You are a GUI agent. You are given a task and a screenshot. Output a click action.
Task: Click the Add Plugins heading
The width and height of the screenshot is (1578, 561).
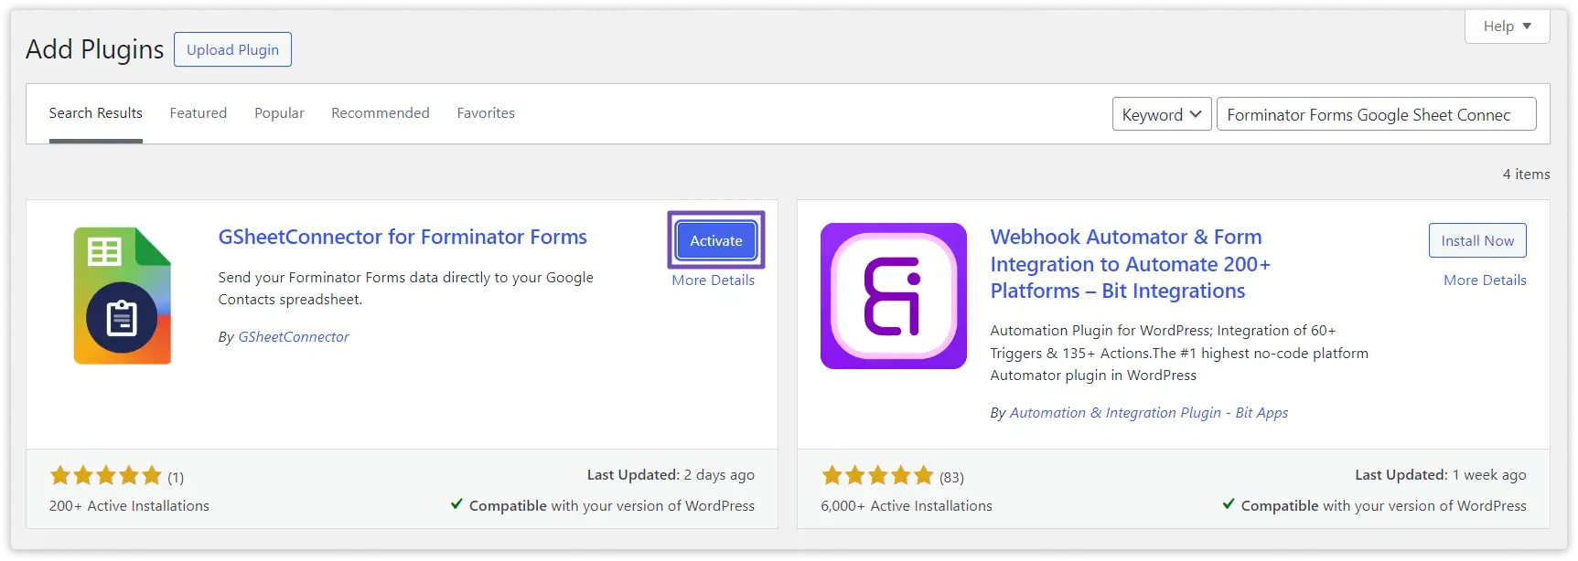(95, 49)
